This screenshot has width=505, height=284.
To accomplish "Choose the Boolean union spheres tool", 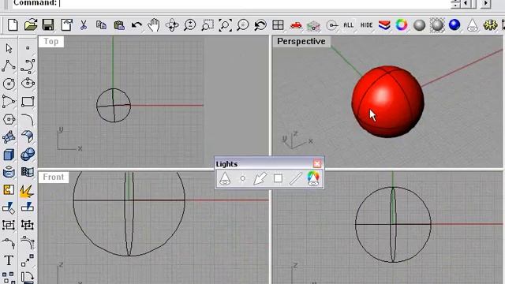I will tap(28, 155).
